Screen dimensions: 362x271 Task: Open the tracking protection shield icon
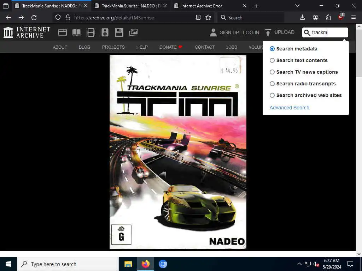coord(58,18)
